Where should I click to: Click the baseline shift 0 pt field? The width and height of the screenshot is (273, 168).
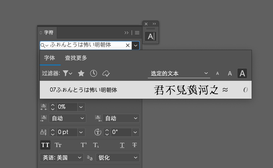pos(67,132)
